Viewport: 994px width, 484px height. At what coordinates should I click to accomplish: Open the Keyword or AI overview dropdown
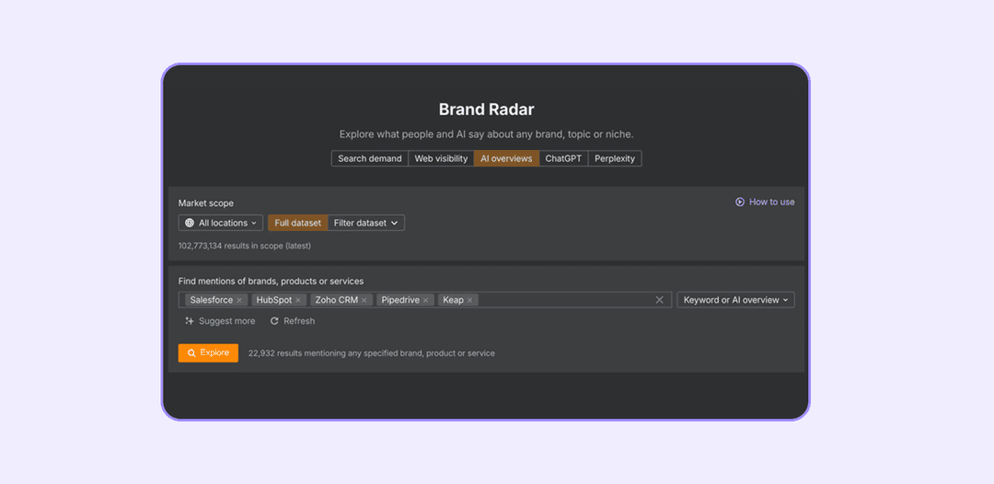[x=736, y=300]
